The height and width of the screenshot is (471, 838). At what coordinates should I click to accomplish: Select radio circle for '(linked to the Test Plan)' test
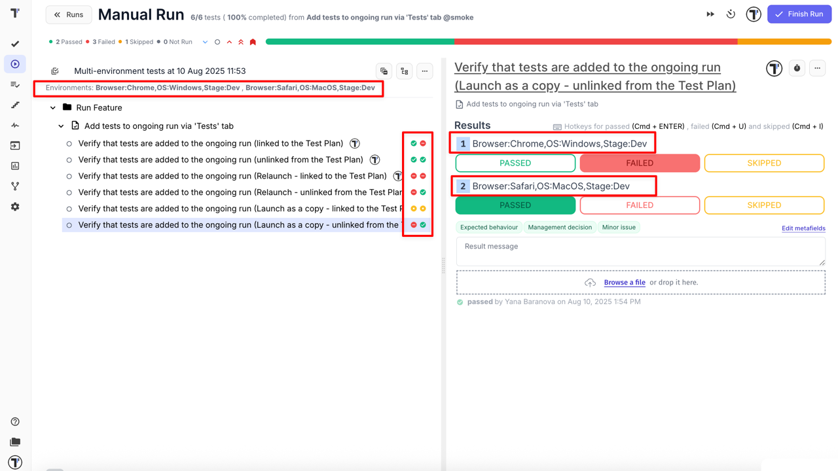(x=69, y=144)
